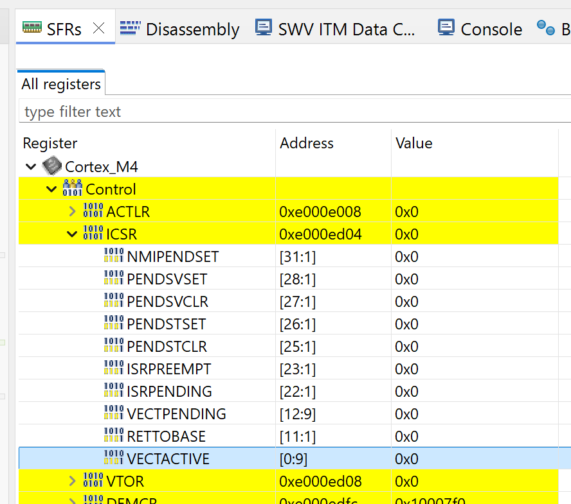Viewport: 571px width, 504px height.
Task: Switch to the Console tab
Action: 480,29
